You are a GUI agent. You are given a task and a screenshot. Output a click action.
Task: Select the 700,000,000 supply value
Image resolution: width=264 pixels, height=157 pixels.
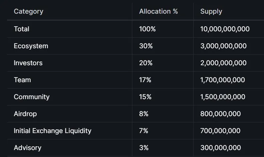click(x=220, y=131)
